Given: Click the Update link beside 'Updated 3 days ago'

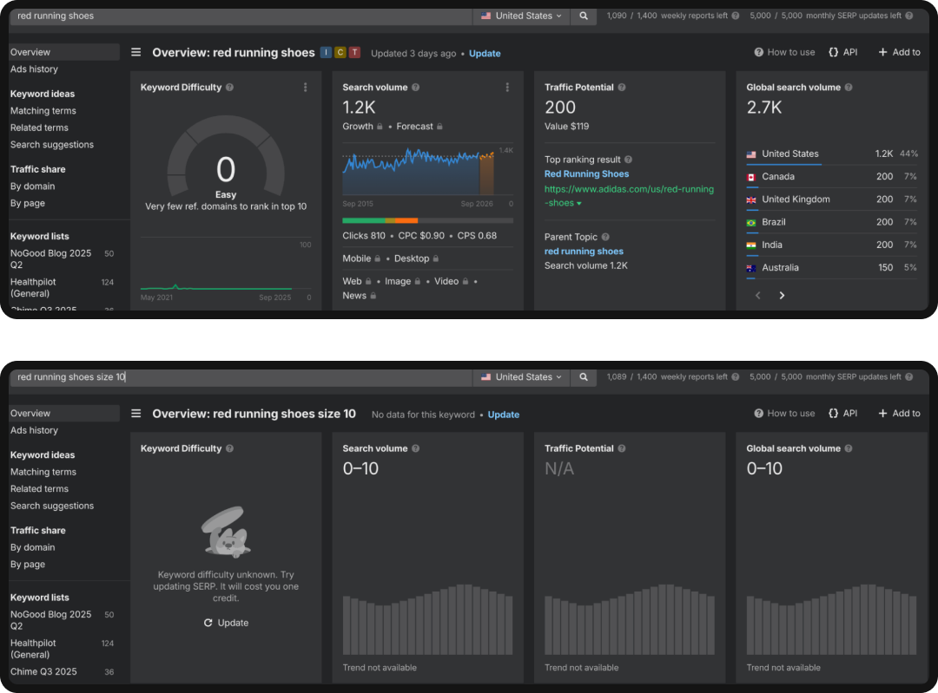Looking at the screenshot, I should click(485, 54).
